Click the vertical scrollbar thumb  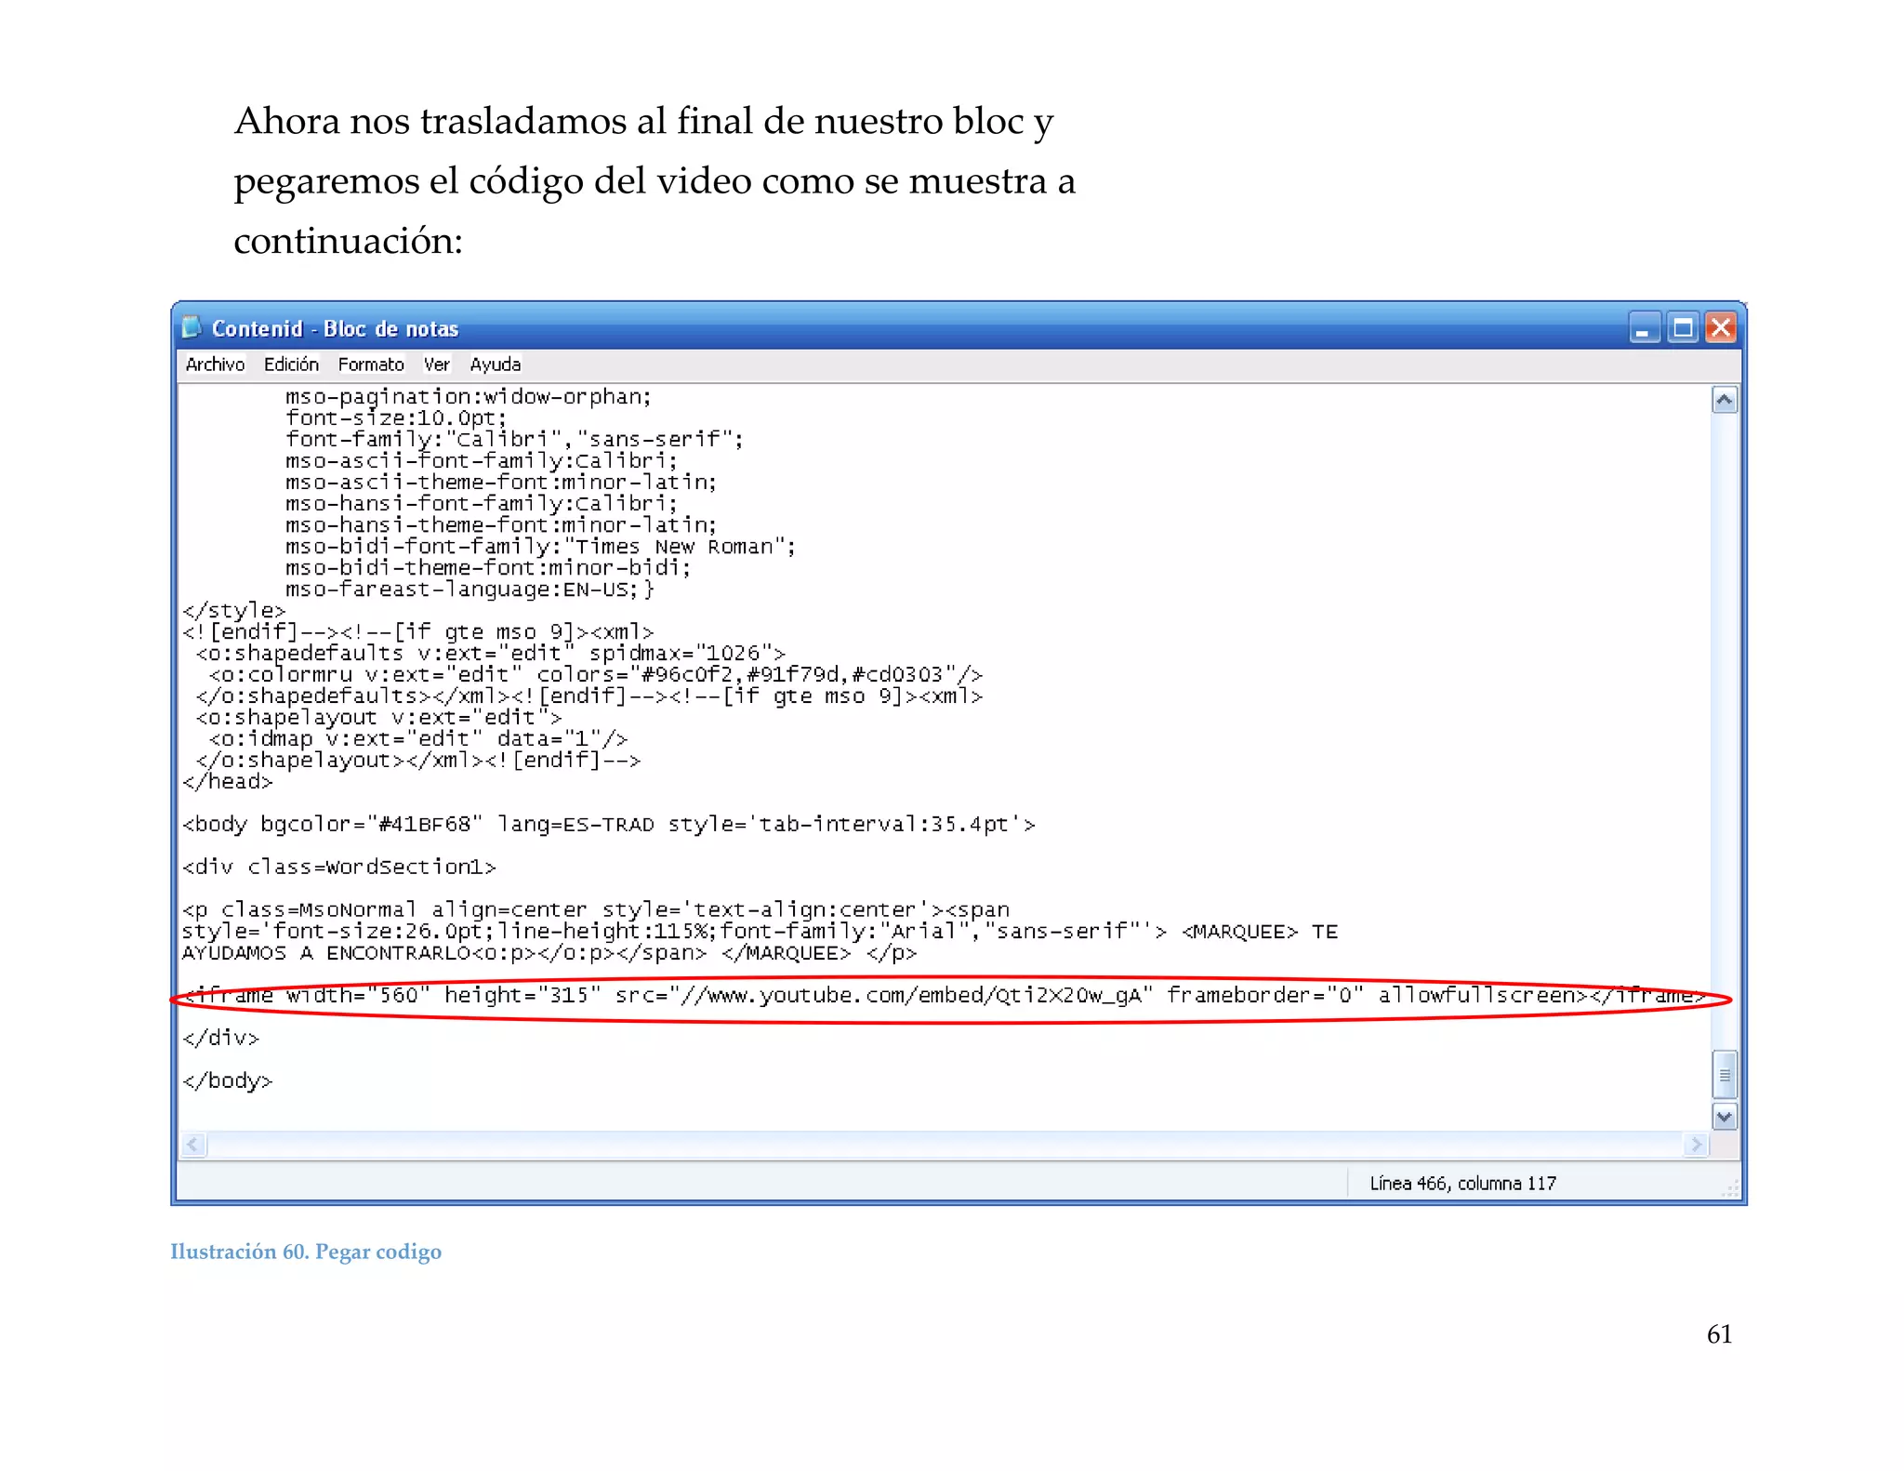tap(1725, 1076)
